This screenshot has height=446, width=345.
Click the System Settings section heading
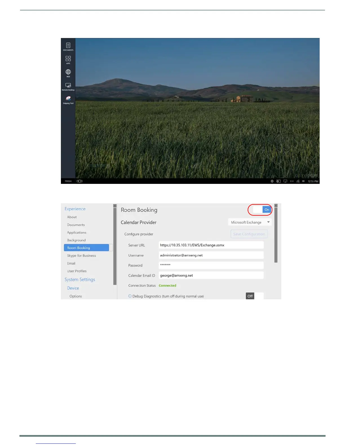[80, 280]
